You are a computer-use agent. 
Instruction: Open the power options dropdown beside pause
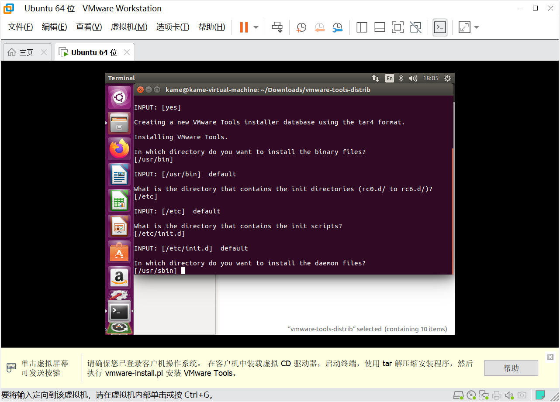point(256,27)
